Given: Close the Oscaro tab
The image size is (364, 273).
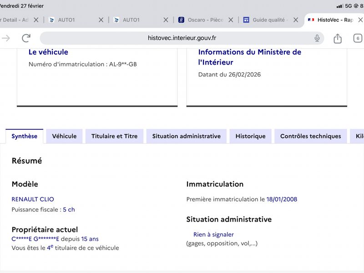Looking at the screenshot, I should pyautogui.click(x=231, y=20).
